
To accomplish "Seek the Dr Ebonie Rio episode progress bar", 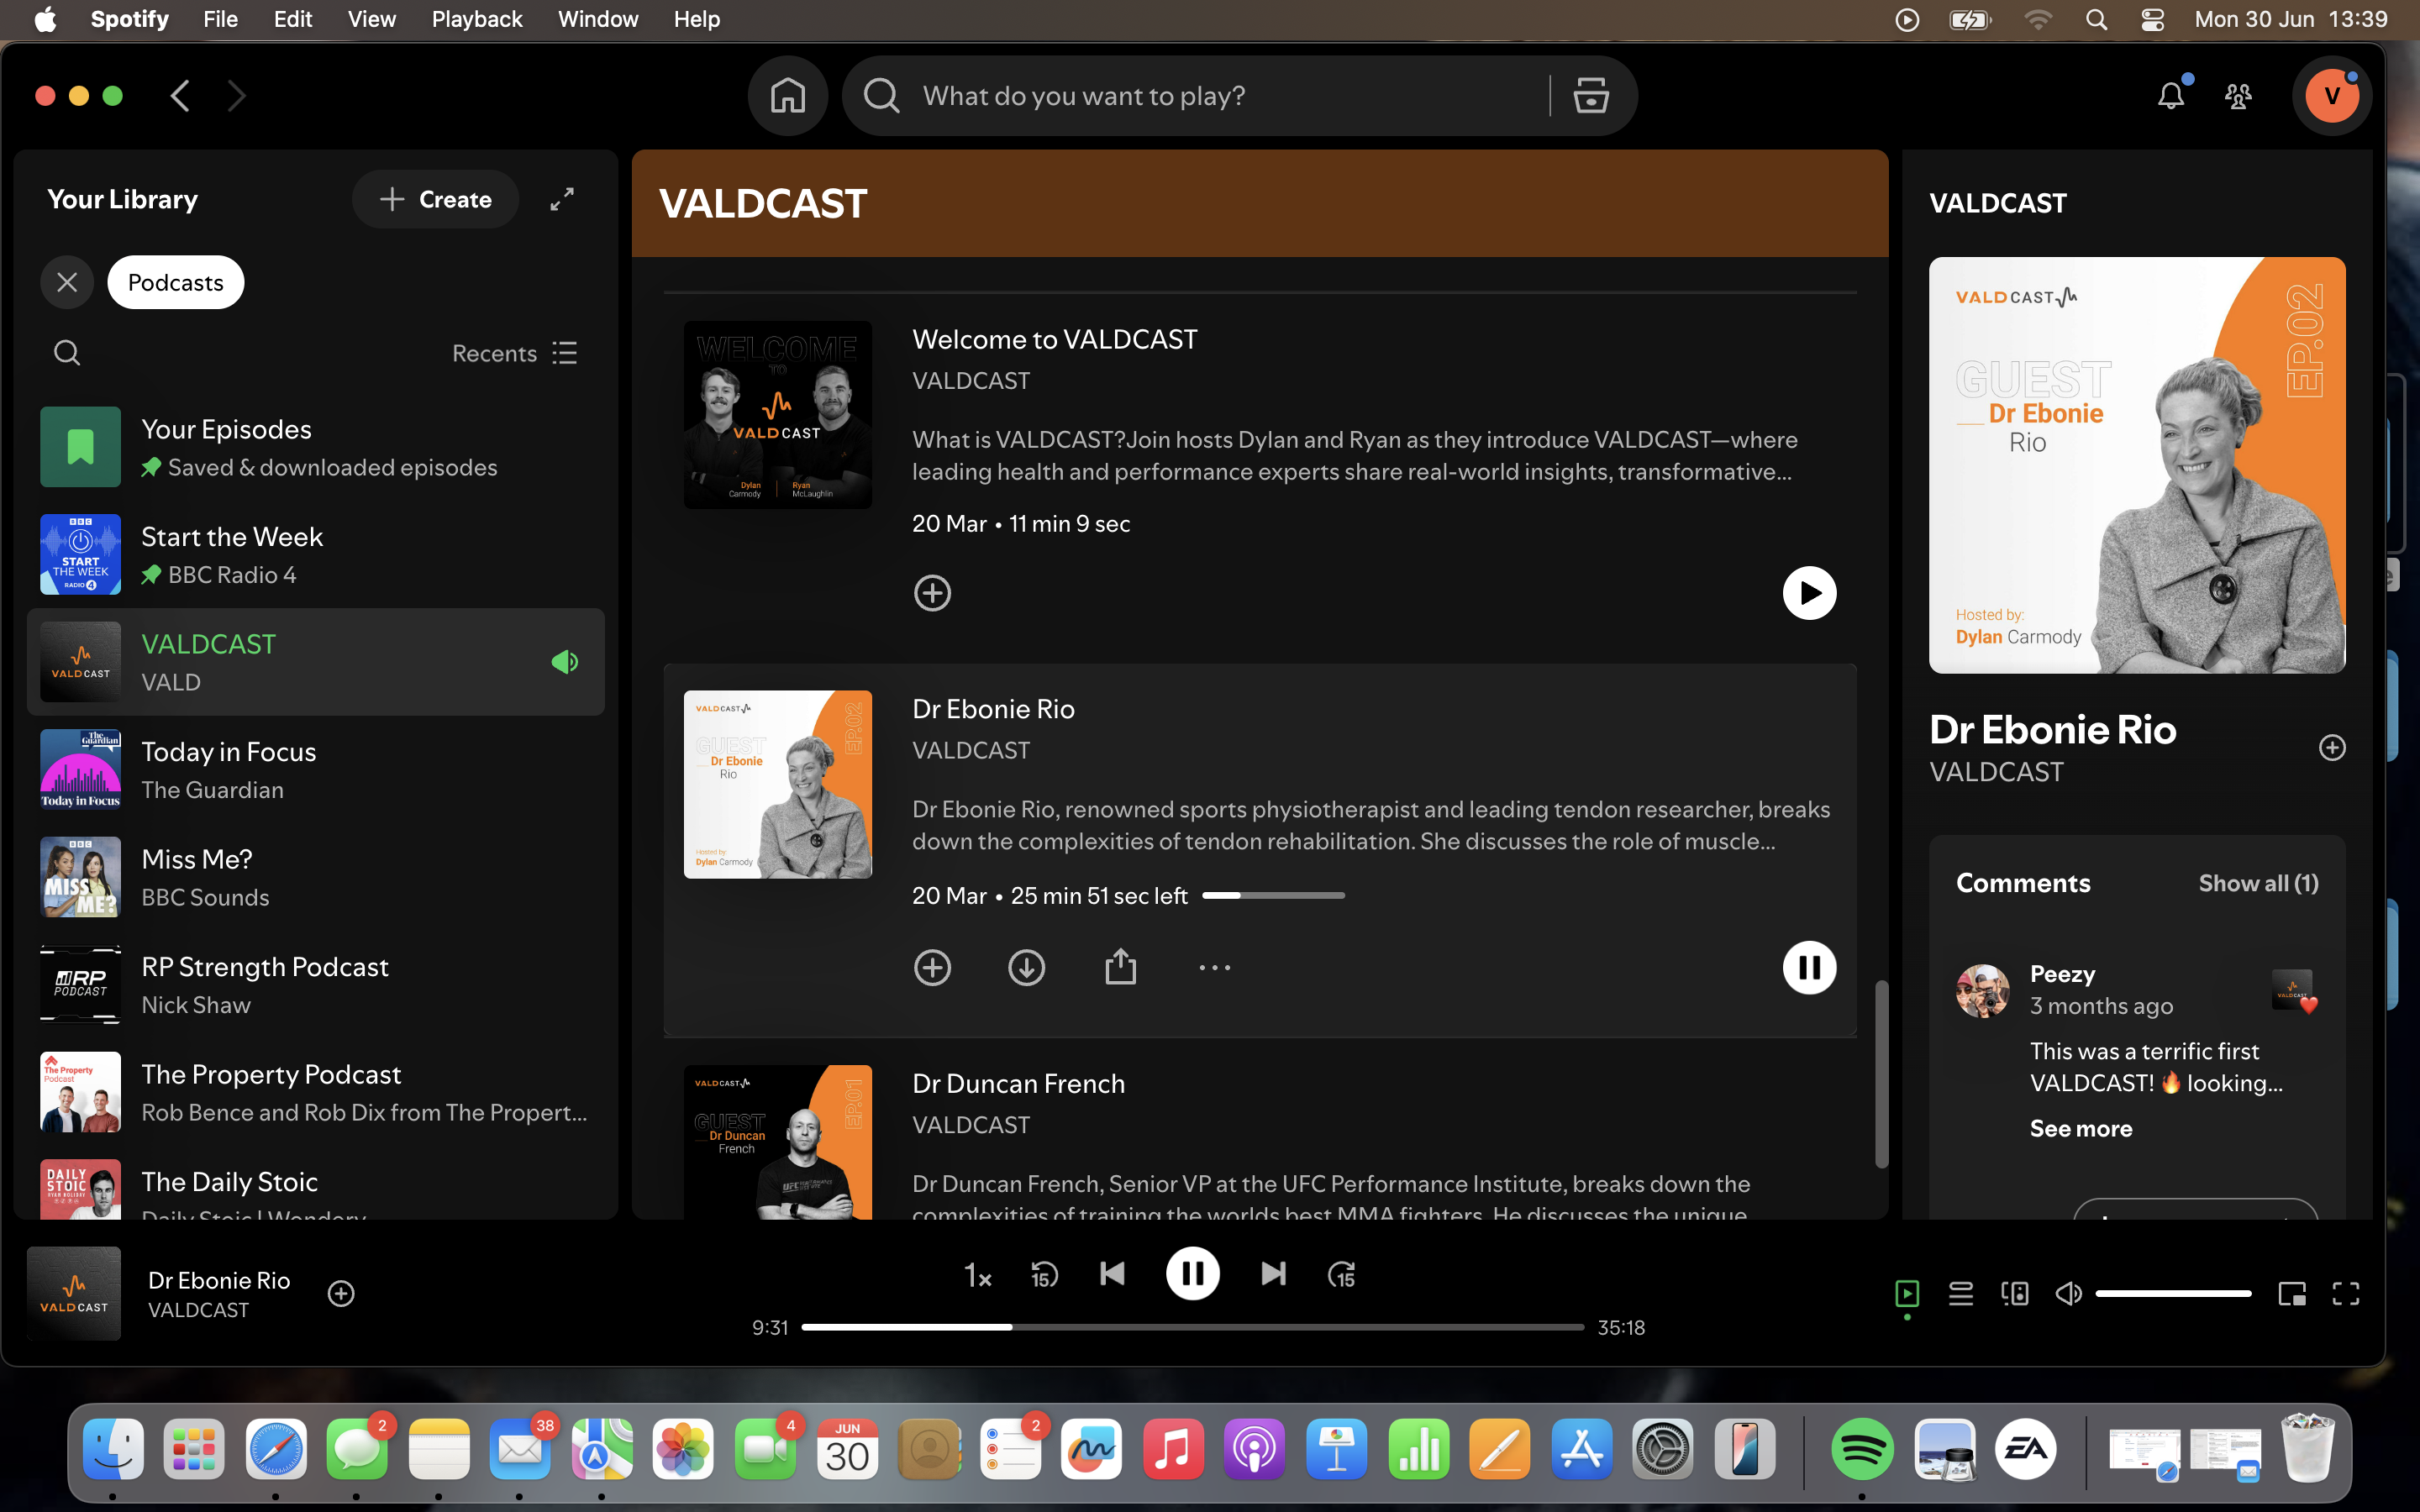I will (x=1273, y=895).
